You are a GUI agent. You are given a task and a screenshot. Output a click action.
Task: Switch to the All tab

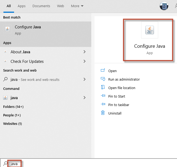coord(9,6)
